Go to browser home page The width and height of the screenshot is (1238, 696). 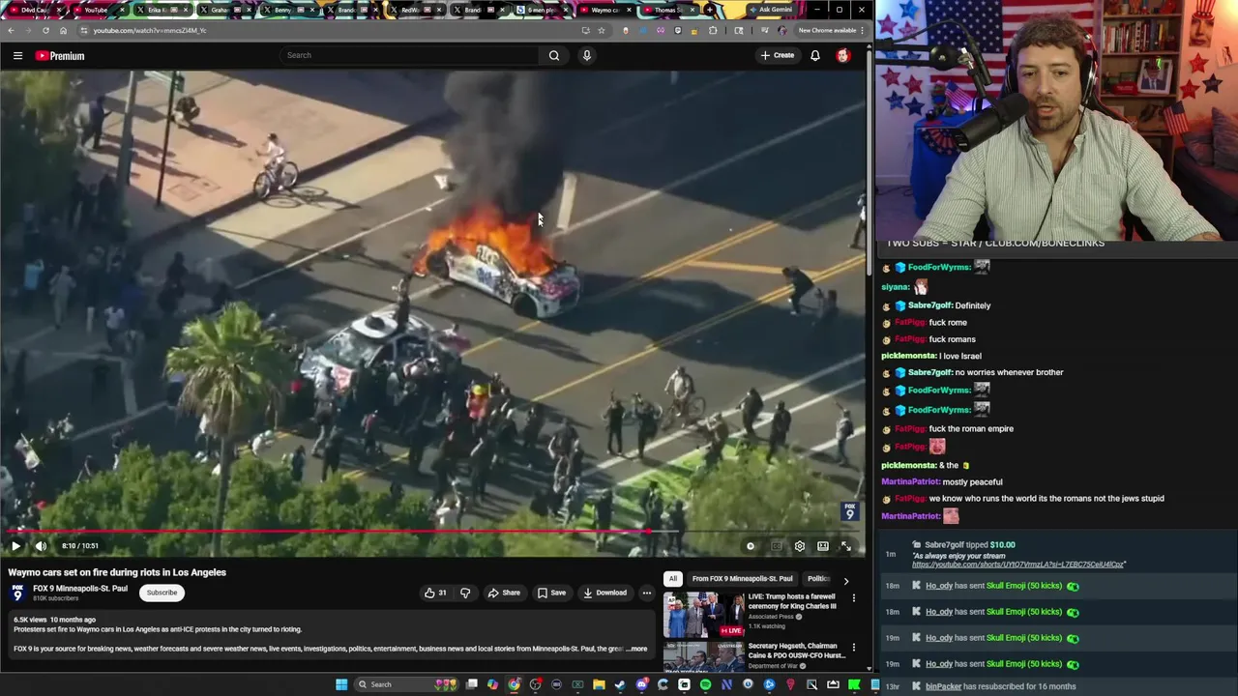63,30
